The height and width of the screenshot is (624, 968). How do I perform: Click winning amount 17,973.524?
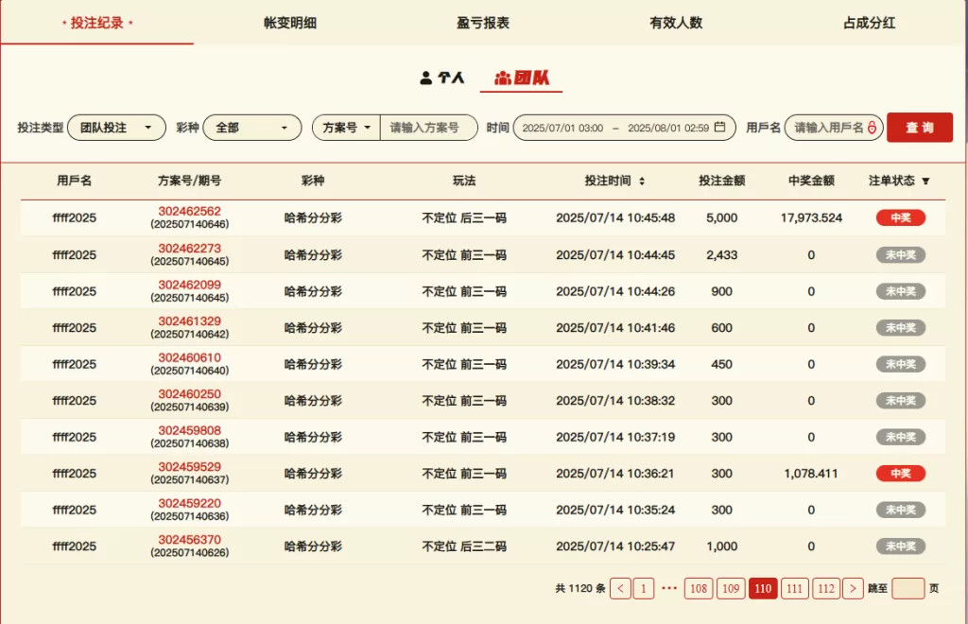click(x=811, y=217)
